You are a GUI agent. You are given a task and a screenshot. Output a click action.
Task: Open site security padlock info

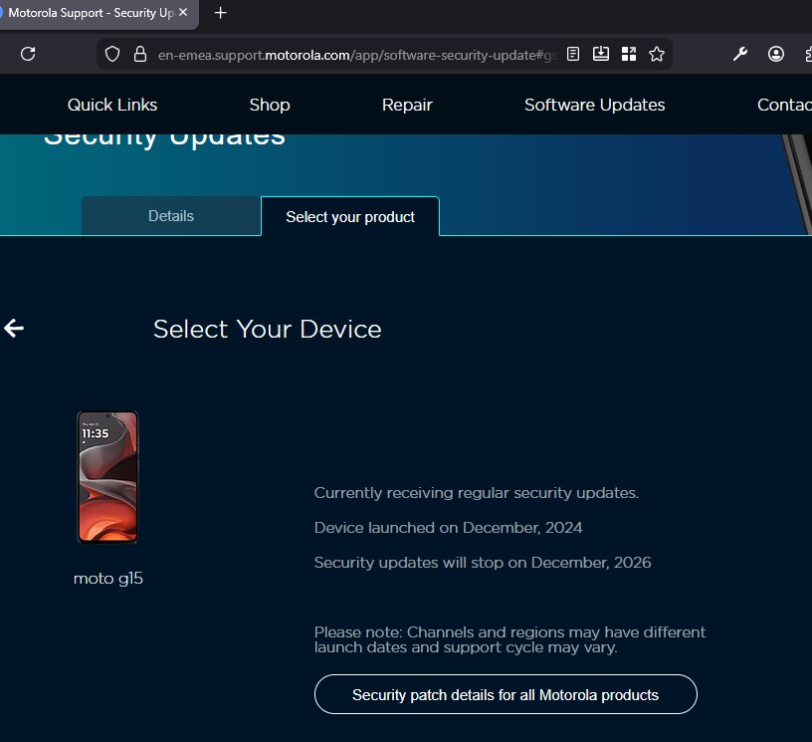[139, 54]
